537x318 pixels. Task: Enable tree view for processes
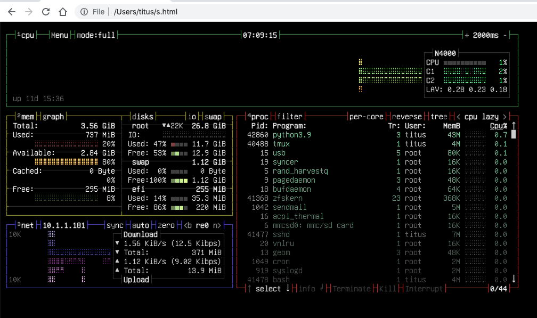(438, 117)
